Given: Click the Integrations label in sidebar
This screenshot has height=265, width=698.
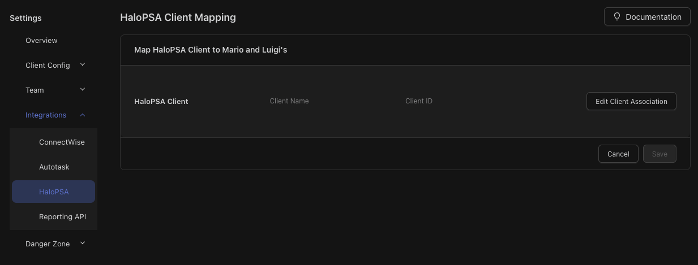Looking at the screenshot, I should click(46, 115).
